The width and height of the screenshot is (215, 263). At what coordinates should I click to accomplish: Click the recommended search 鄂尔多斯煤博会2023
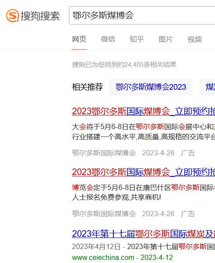click(151, 87)
